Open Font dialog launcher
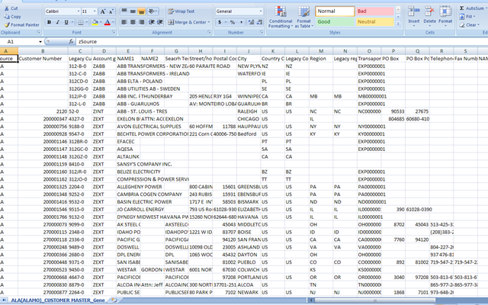The width and height of the screenshot is (488, 305). pyautogui.click(x=114, y=32)
